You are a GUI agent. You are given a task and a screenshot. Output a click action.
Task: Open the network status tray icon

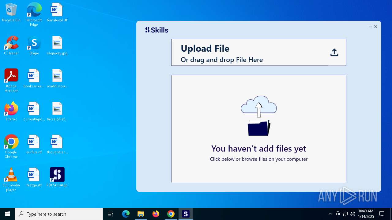point(345,214)
